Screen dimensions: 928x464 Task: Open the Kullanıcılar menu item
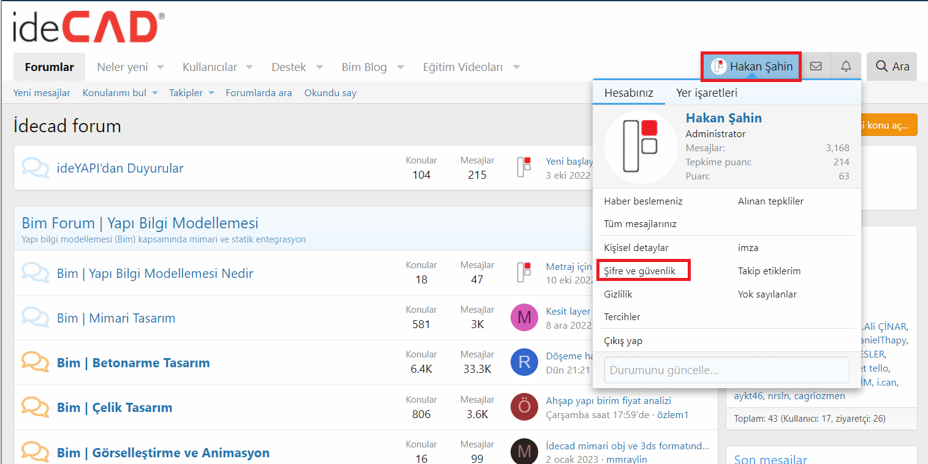(210, 67)
